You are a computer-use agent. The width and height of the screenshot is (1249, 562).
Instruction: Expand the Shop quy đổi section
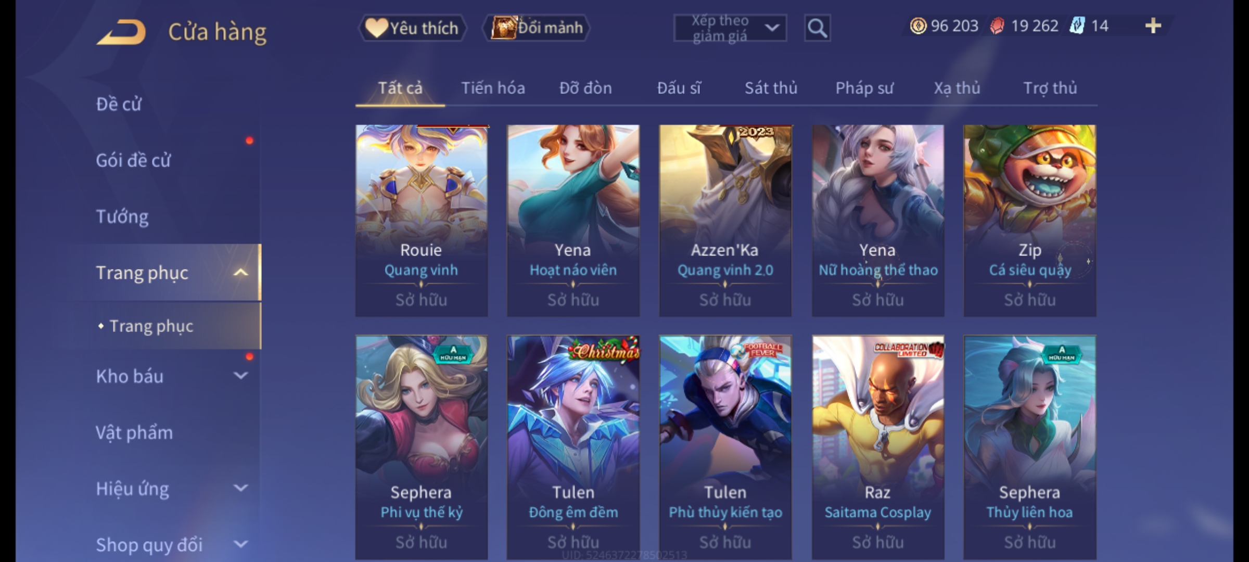[240, 544]
